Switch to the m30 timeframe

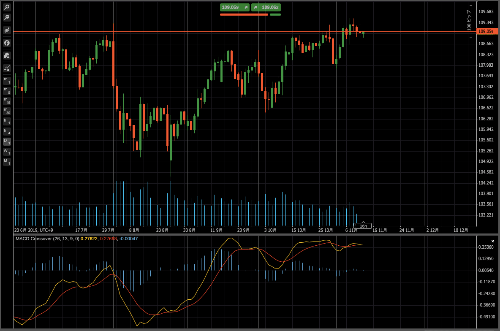tap(7, 111)
